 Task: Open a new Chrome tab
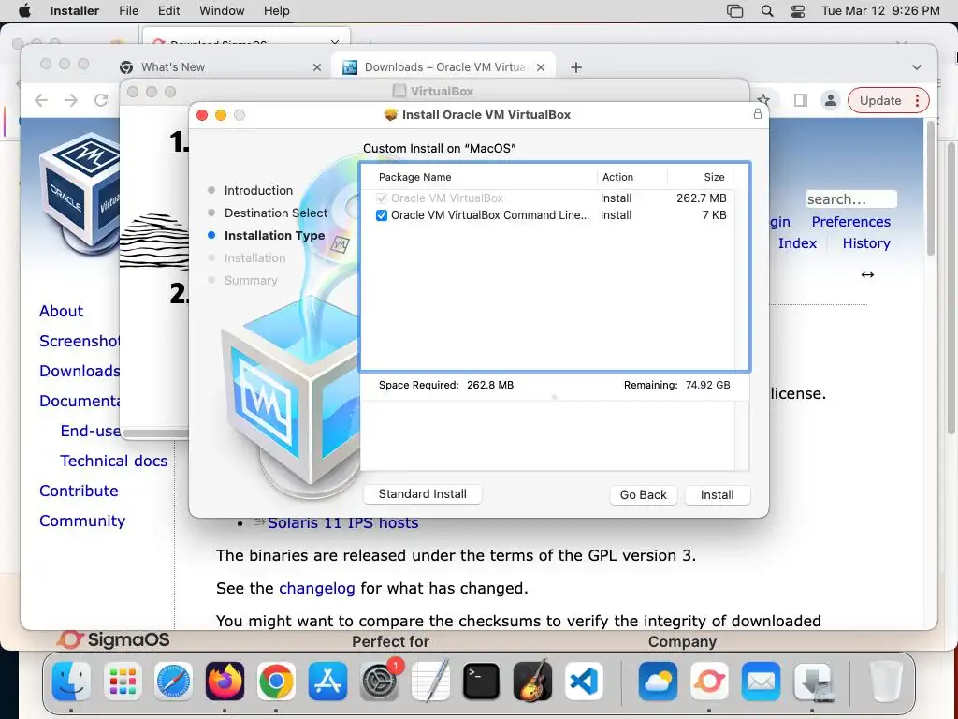click(x=576, y=67)
